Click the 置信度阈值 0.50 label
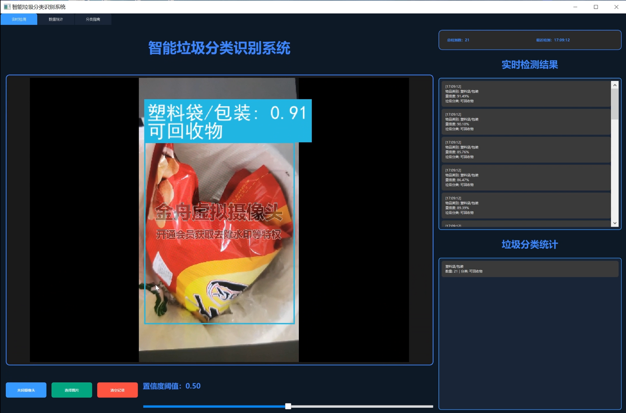Viewport: 626px width, 413px height. click(172, 386)
